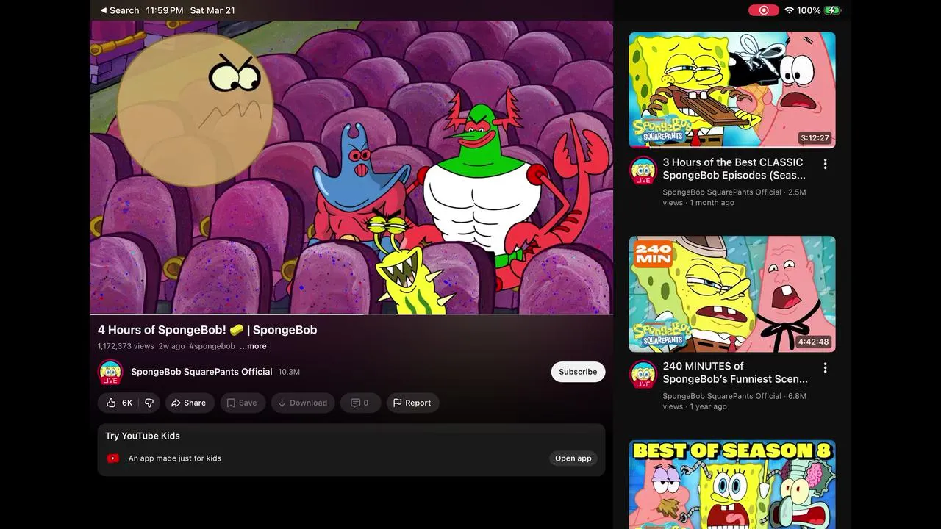This screenshot has height=529, width=941.
Task: Open the comments button showing 0
Action: [360, 403]
